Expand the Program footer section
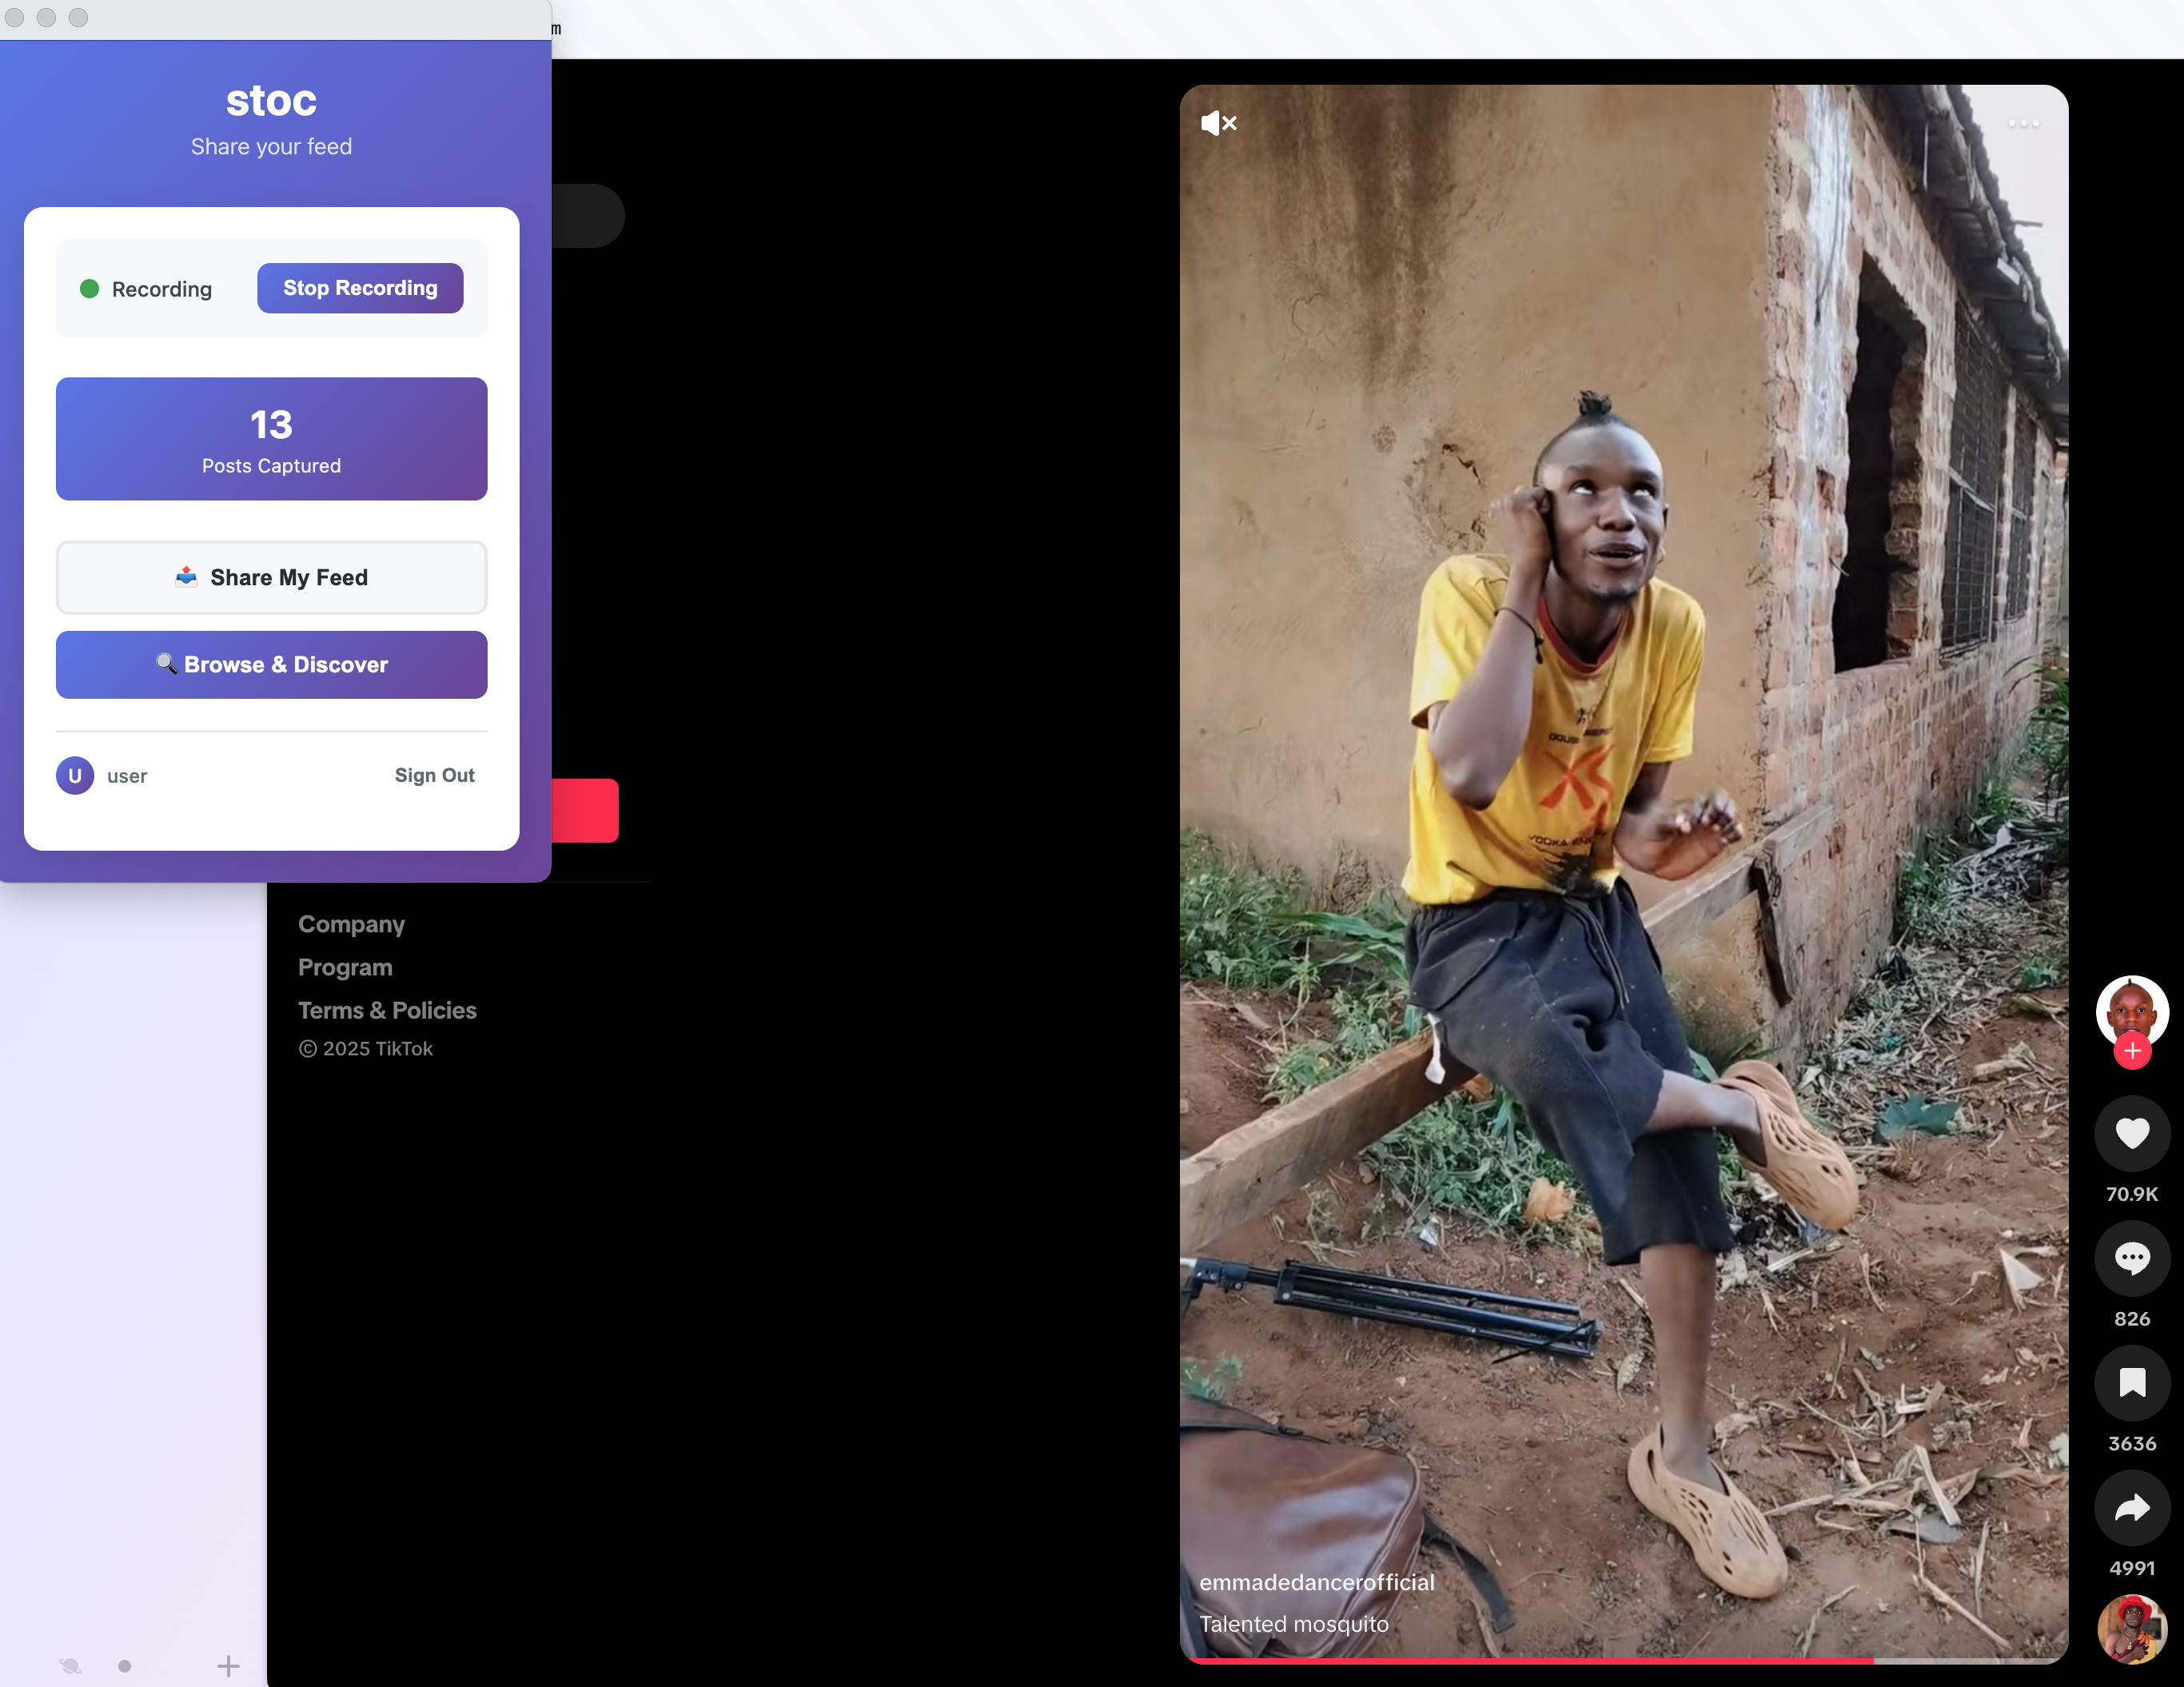 click(x=345, y=967)
